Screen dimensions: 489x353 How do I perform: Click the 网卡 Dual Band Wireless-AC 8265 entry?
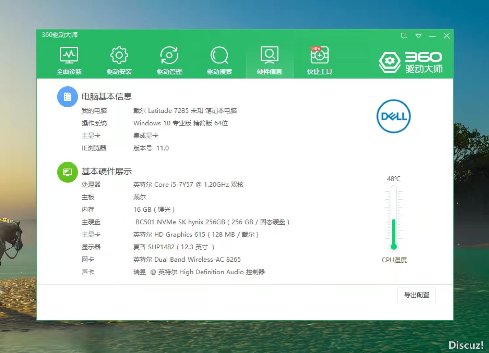tap(187, 259)
